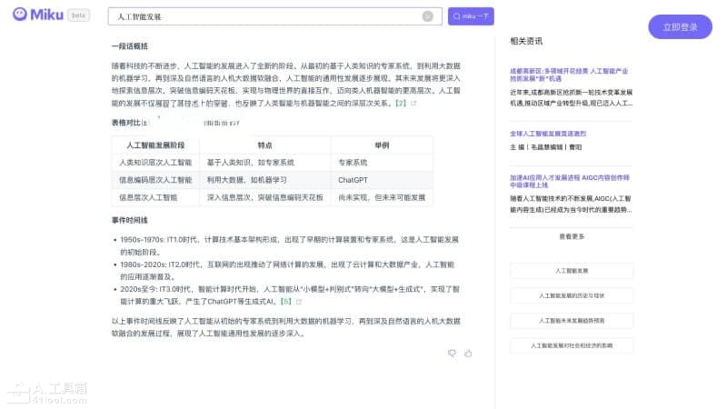Open the 成都高新区 人工智能产业 news article
The image size is (727, 409).
[570, 75]
